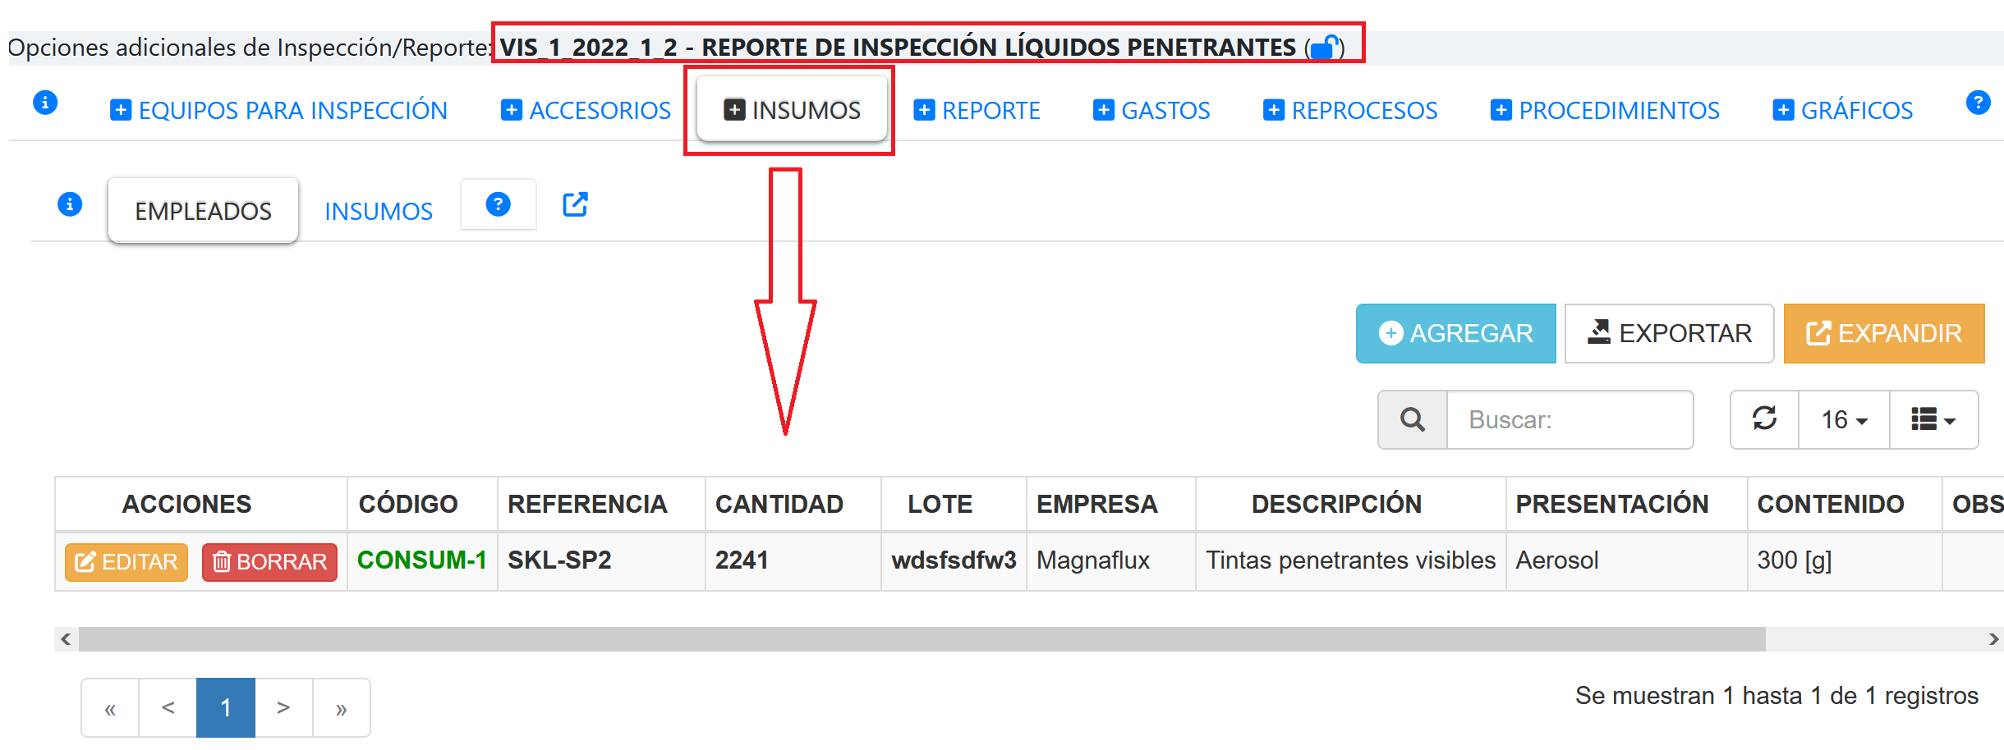2004x750 pixels.
Task: Click the EXPORTAR button
Action: (x=1669, y=333)
